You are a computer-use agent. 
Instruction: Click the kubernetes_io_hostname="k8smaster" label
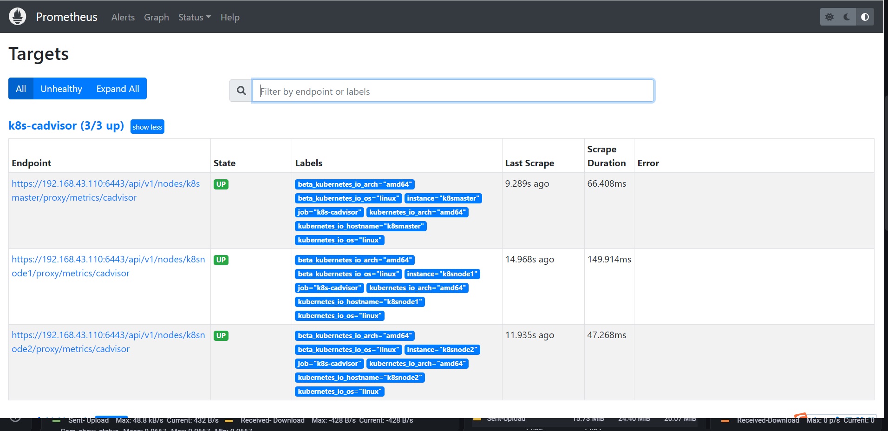(361, 226)
